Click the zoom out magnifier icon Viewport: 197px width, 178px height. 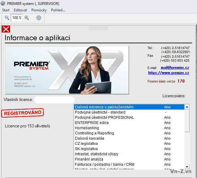[7, 18]
